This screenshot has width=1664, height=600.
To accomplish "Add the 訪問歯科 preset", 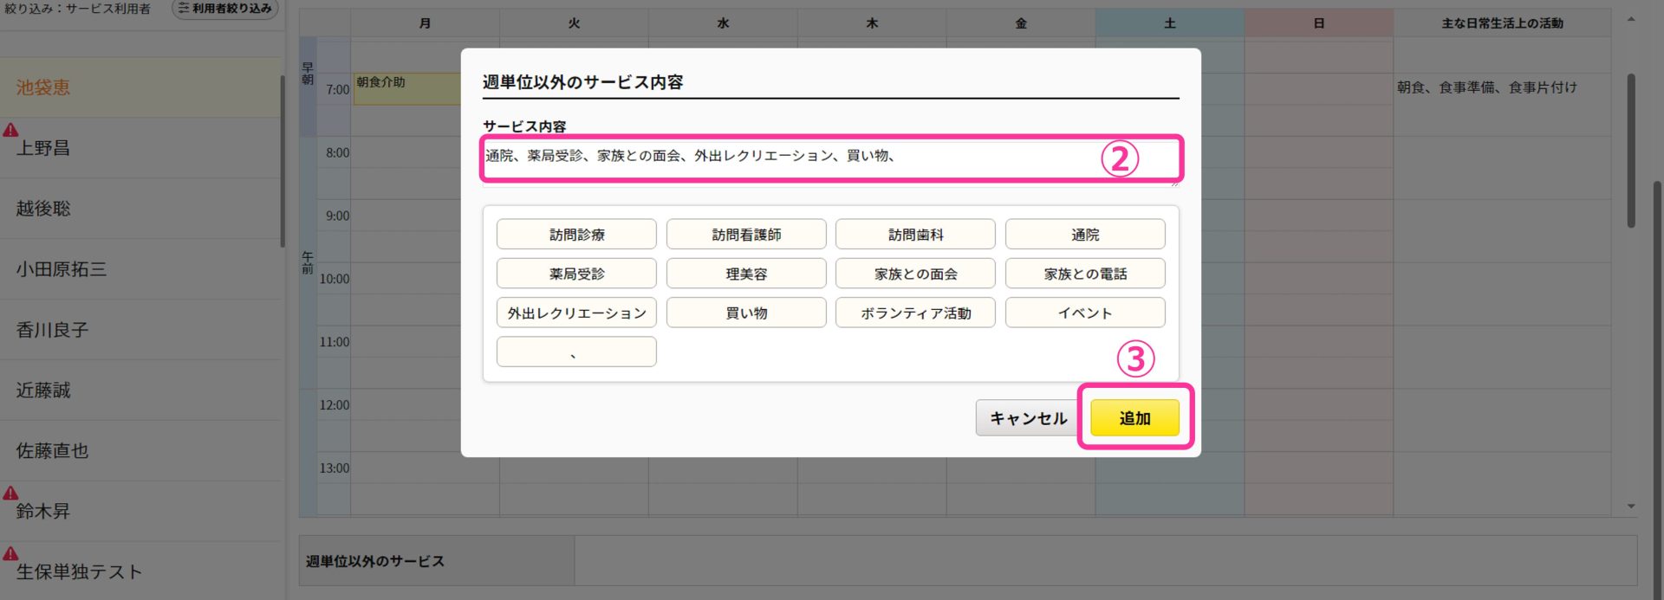I will 915,235.
